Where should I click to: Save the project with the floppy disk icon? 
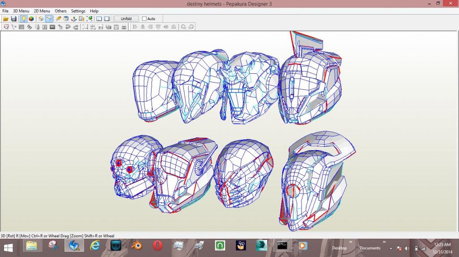tap(14, 19)
